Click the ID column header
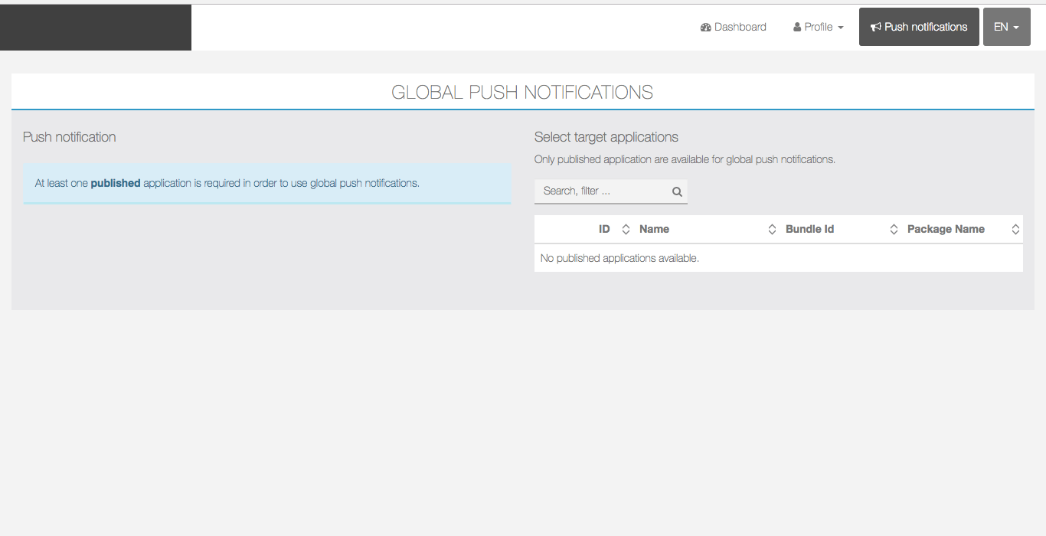This screenshot has height=536, width=1046. [604, 230]
